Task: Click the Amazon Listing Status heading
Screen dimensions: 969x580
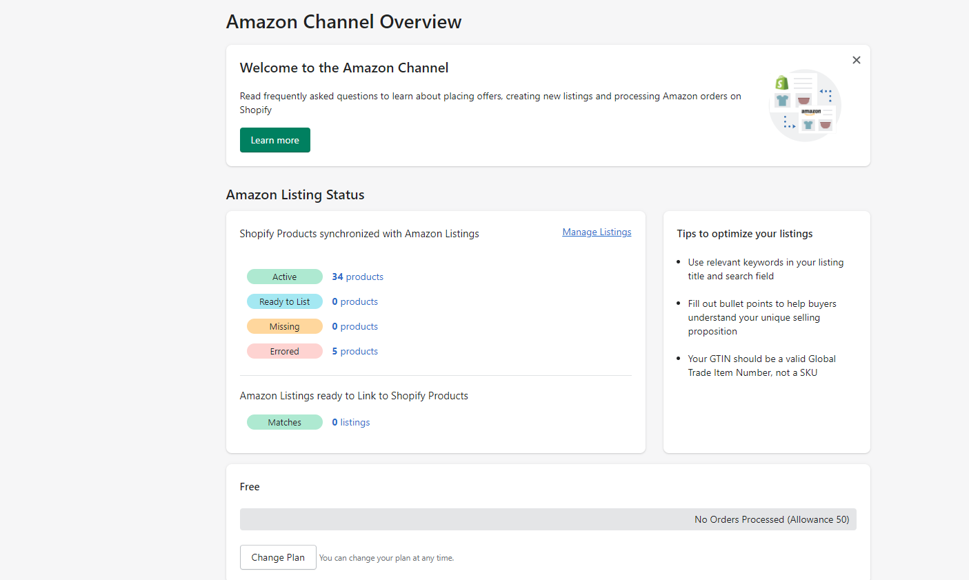Action: 295,194
